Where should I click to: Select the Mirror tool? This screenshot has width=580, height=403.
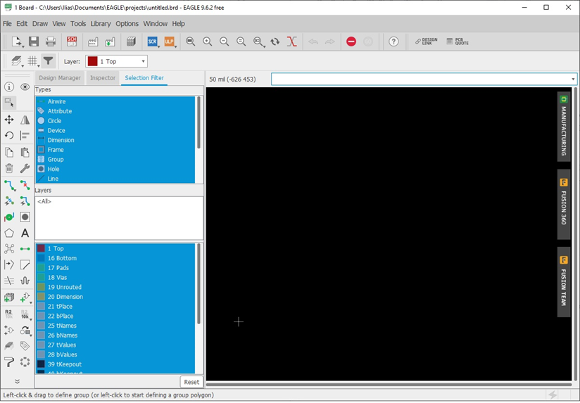point(25,120)
